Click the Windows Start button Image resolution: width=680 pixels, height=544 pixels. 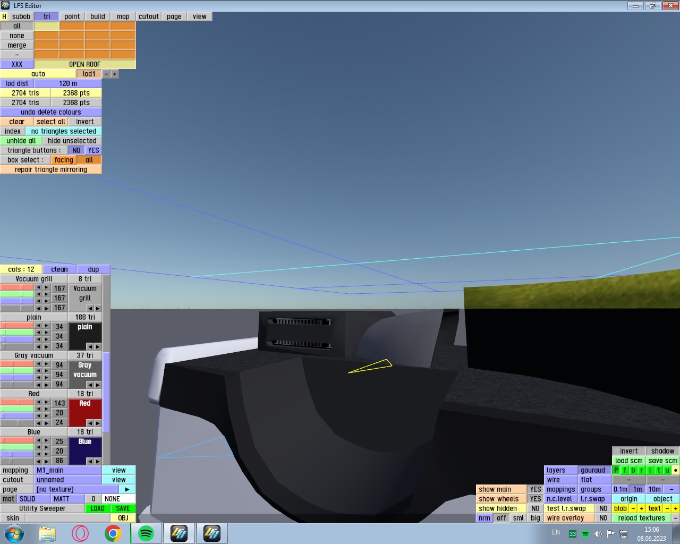14,533
